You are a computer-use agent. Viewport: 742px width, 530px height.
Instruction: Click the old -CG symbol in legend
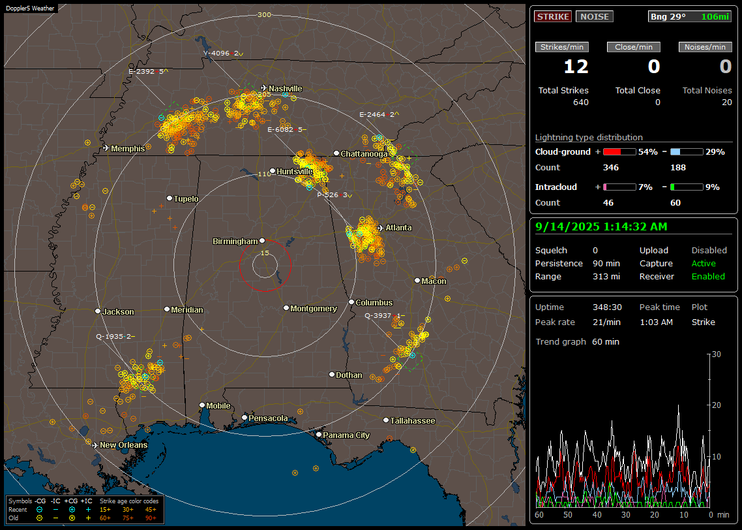click(x=39, y=518)
